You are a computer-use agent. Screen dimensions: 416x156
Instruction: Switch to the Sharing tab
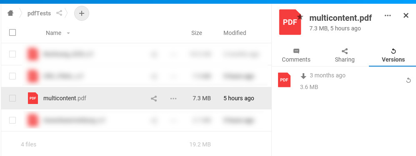(345, 56)
